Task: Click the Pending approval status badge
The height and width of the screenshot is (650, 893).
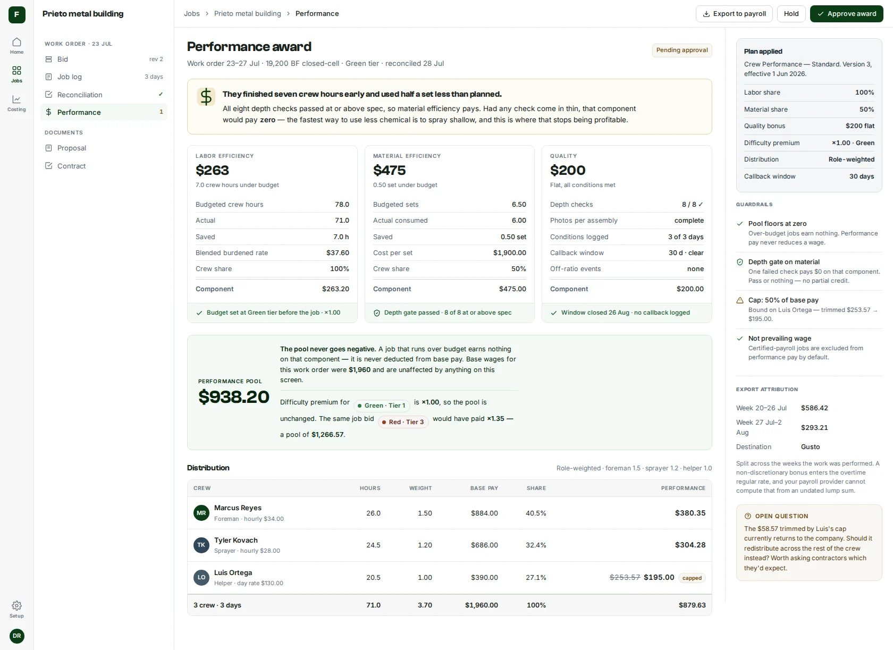Action: [682, 50]
